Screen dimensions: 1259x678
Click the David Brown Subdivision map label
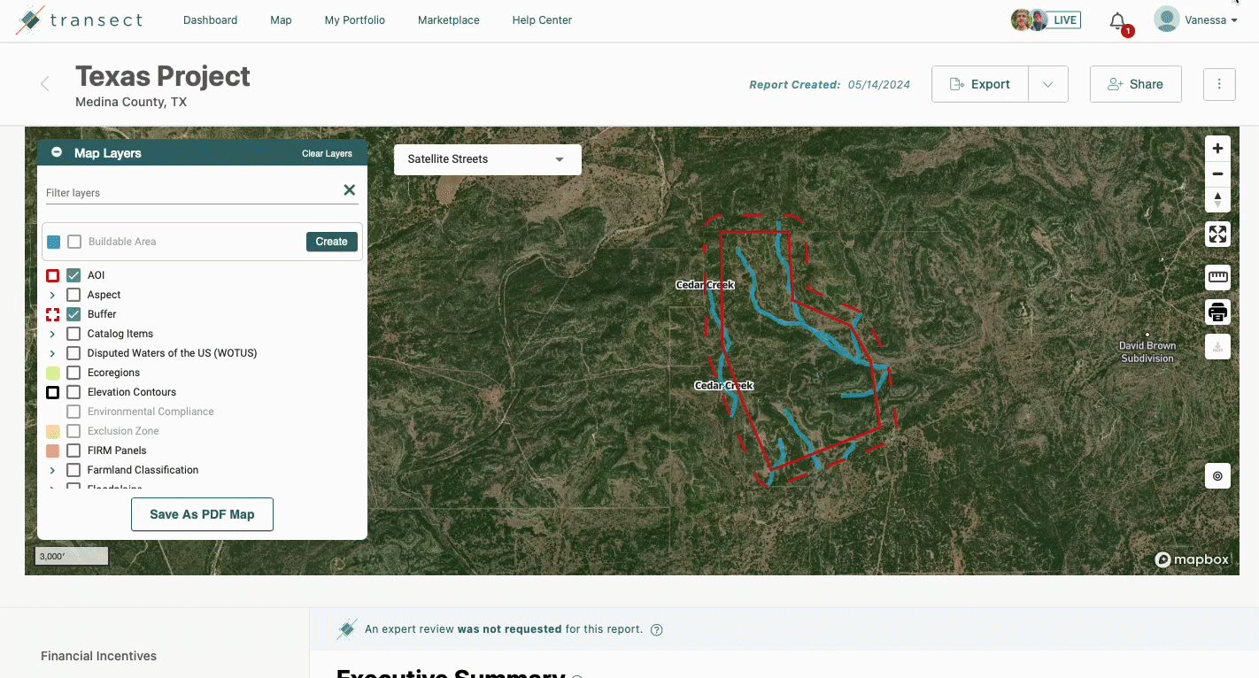[x=1147, y=352]
